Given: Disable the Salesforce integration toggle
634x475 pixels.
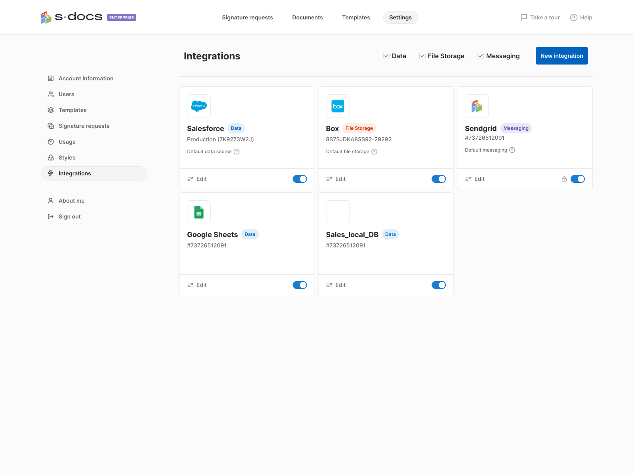Looking at the screenshot, I should click(300, 179).
